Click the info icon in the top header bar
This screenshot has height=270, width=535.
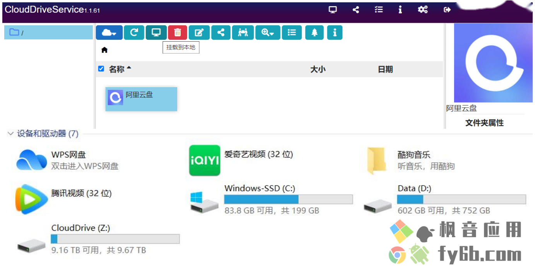[x=400, y=10]
